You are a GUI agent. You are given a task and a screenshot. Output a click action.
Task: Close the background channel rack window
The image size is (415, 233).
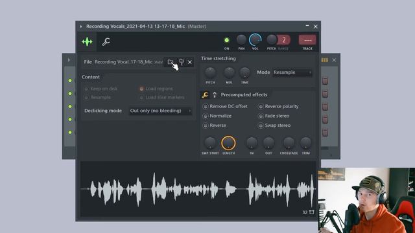[335, 60]
